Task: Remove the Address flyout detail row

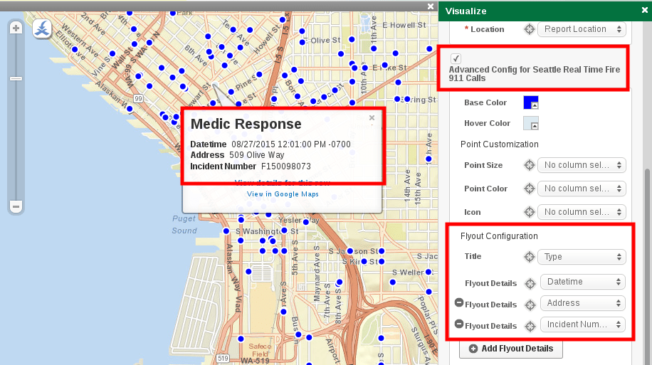Action: [459, 302]
